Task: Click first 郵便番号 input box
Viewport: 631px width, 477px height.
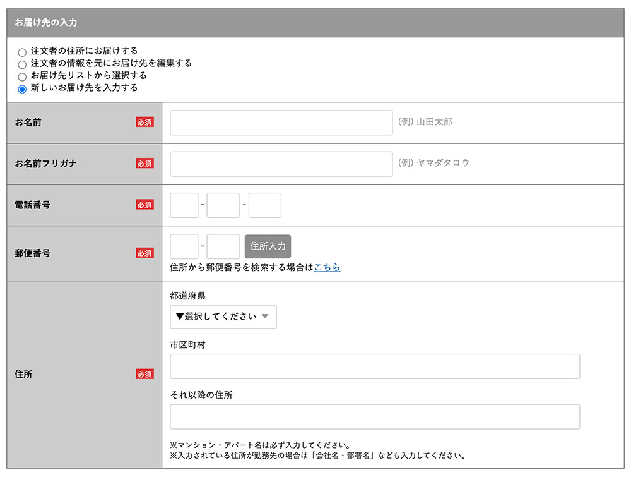Action: pyautogui.click(x=184, y=246)
